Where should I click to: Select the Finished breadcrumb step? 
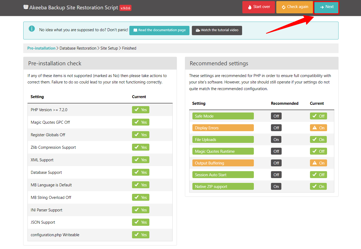click(129, 48)
